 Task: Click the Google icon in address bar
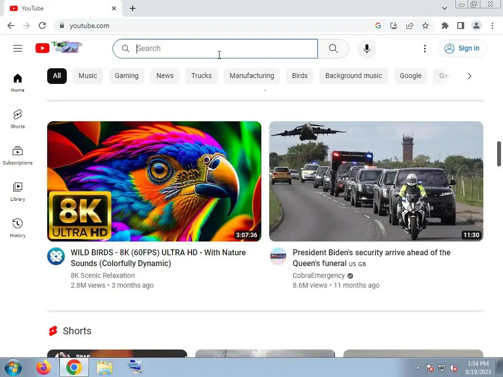pyautogui.click(x=378, y=26)
